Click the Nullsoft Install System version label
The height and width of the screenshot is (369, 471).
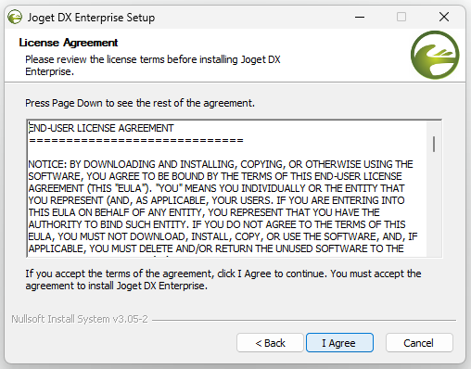pos(80,319)
